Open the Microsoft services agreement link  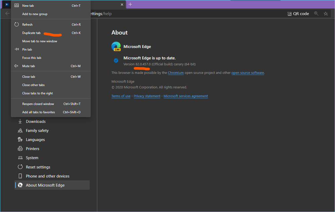coord(186,96)
